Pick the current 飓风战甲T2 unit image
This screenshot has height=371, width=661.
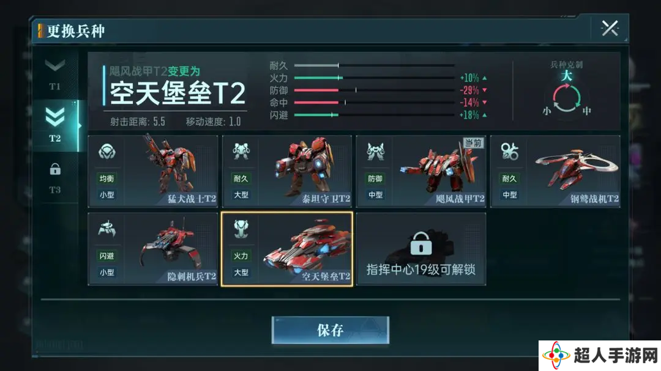point(439,169)
